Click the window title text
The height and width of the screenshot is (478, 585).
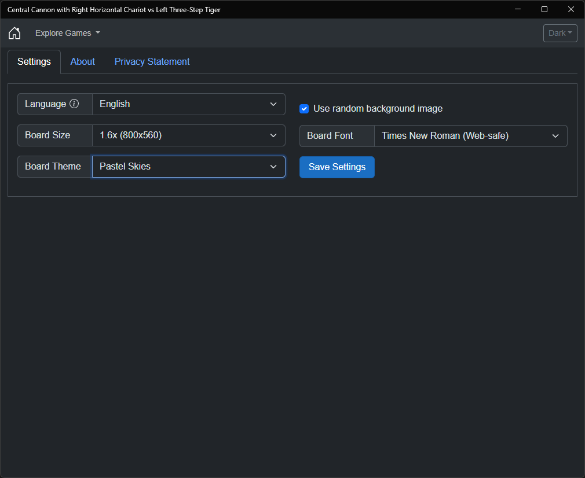[x=114, y=9]
